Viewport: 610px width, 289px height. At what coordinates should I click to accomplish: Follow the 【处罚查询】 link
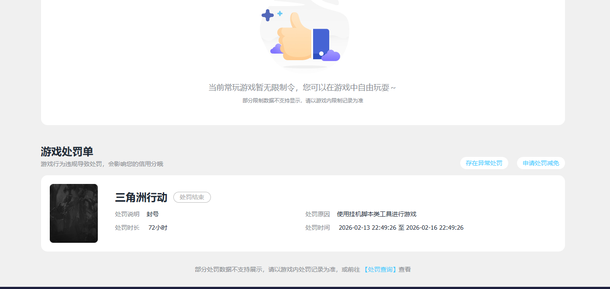pyautogui.click(x=380, y=269)
